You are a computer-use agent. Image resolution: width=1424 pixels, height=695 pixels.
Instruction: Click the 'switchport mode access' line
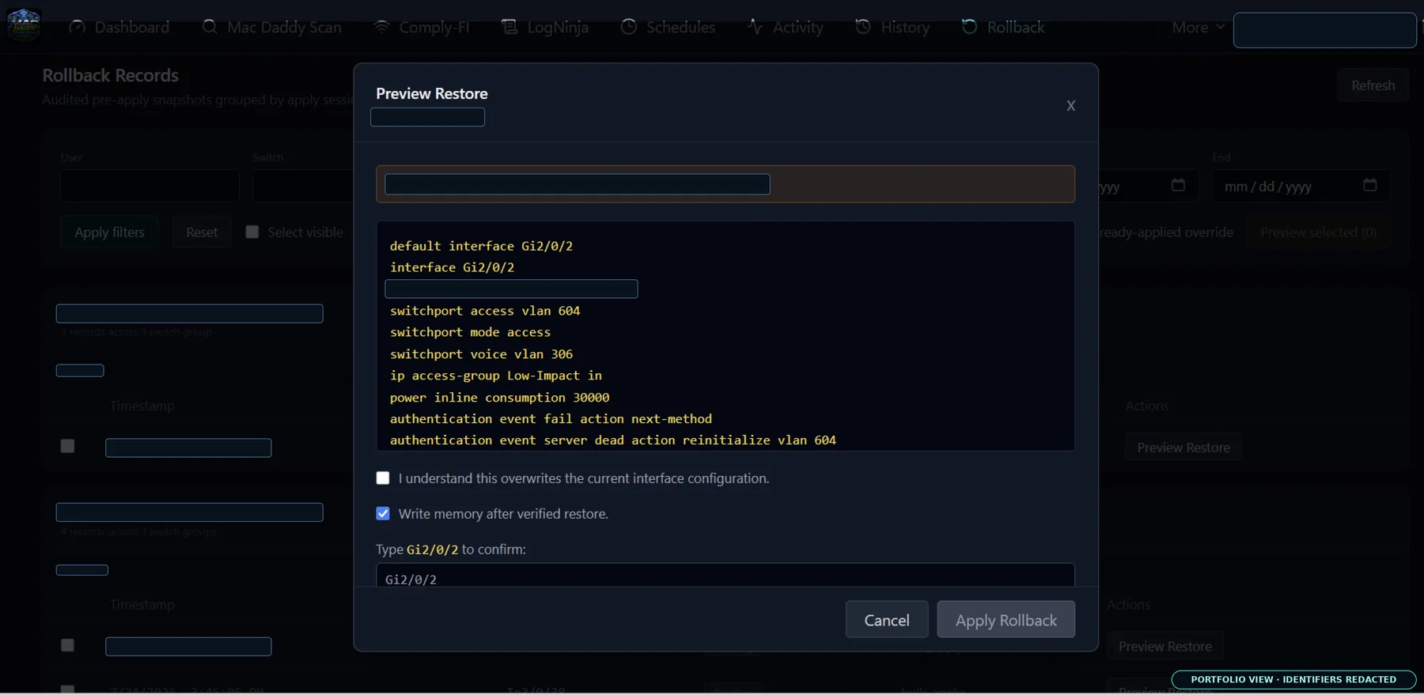[470, 332]
